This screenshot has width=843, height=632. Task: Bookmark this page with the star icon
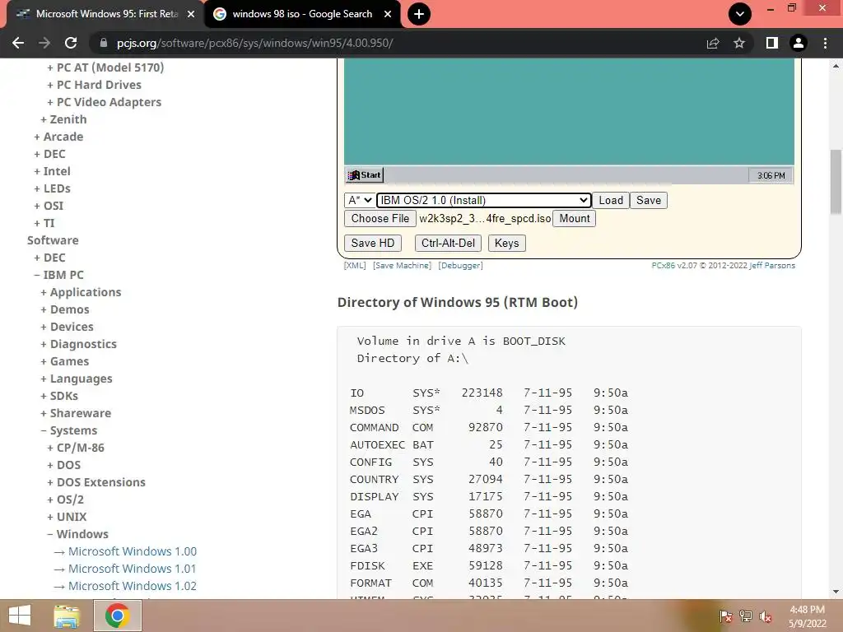[x=739, y=43]
